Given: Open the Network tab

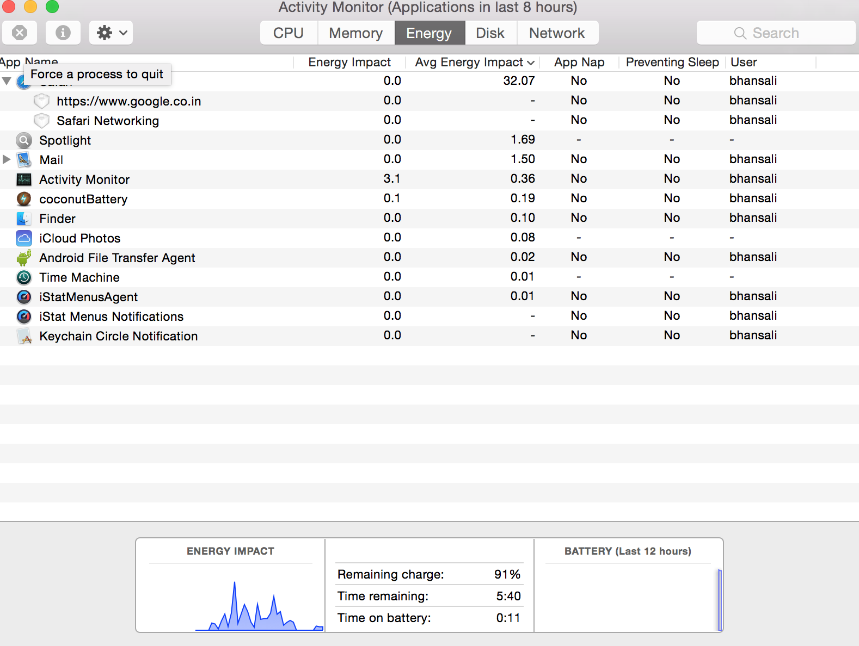Looking at the screenshot, I should tap(557, 33).
